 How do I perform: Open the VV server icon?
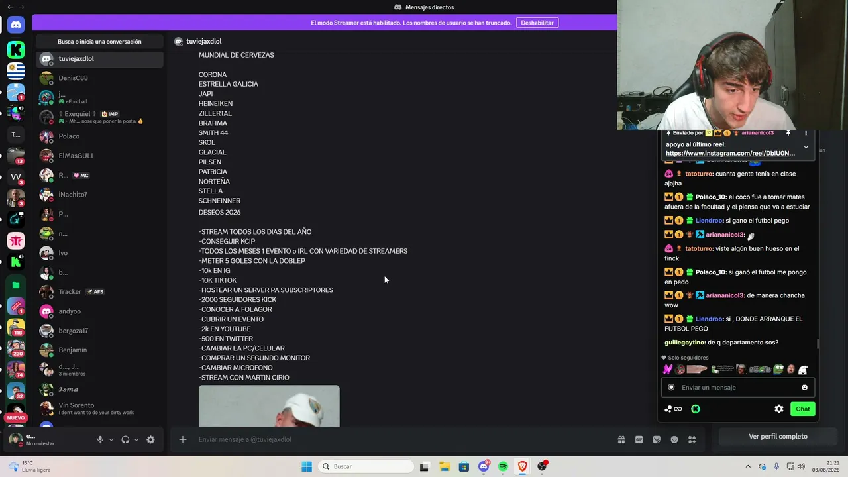click(x=16, y=177)
